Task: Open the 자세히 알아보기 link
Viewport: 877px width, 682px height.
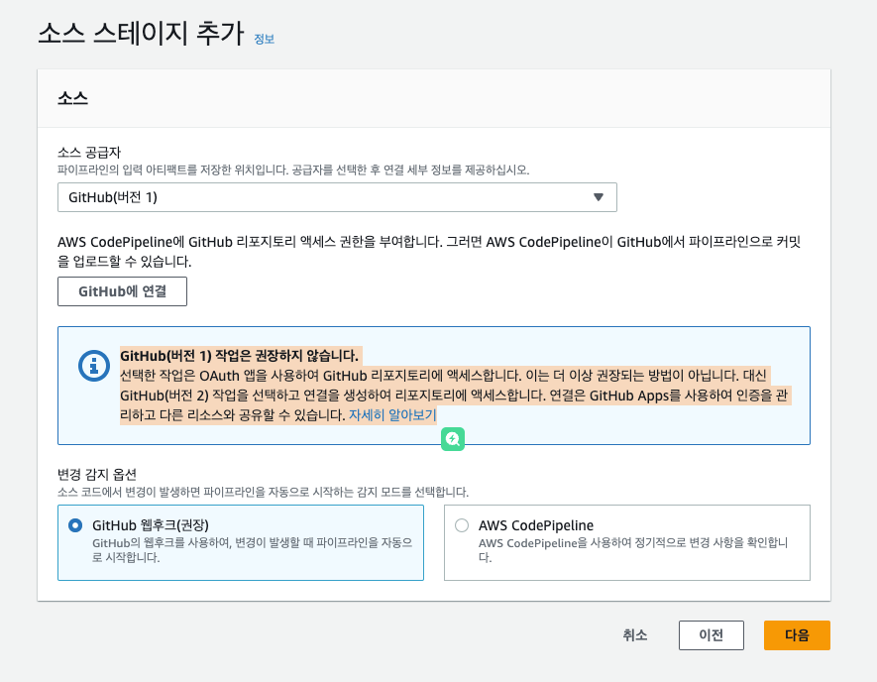Action: [x=392, y=415]
